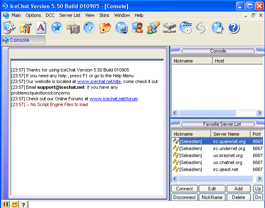This screenshot has height=208, width=265.
Task: Open the www.icechat.net/forum link
Action: click(114, 99)
